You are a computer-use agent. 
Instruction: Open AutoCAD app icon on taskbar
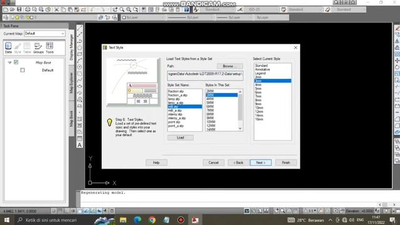(x=195, y=220)
